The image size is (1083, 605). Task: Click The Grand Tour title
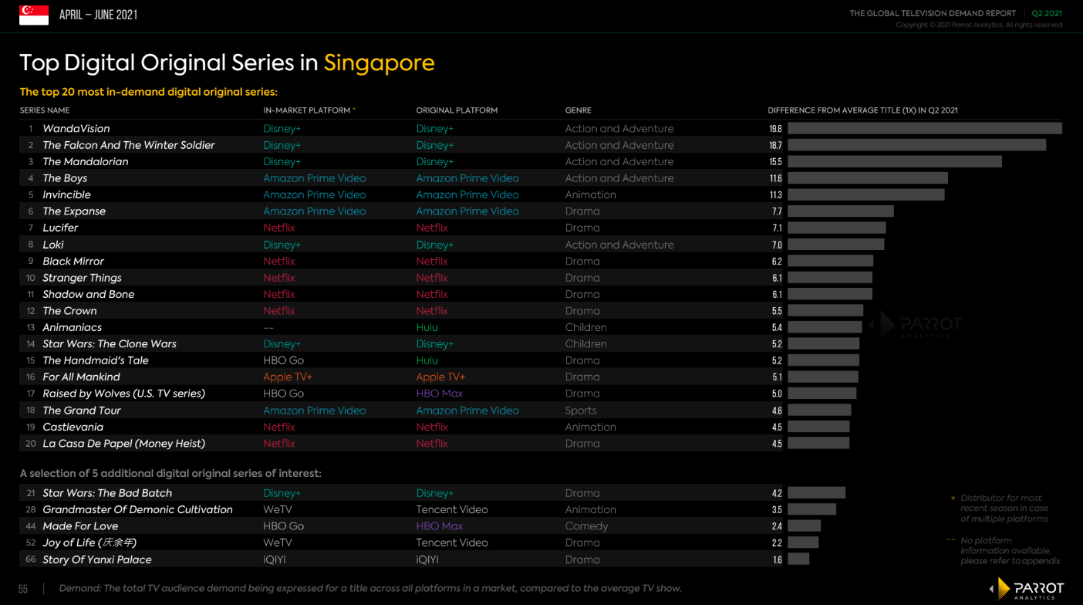pos(82,411)
